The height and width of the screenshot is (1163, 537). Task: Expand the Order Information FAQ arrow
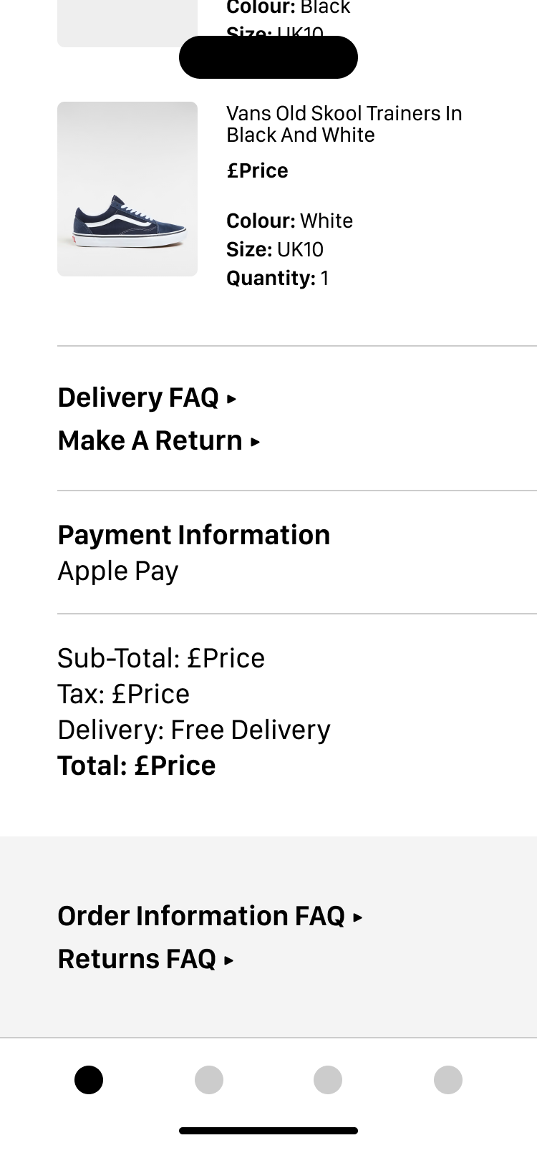click(358, 917)
